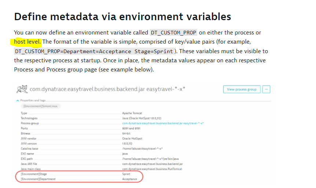The height and width of the screenshot is (188, 316).
Task: Select the [Environment]SimonLinux tag
Action: [40, 106]
